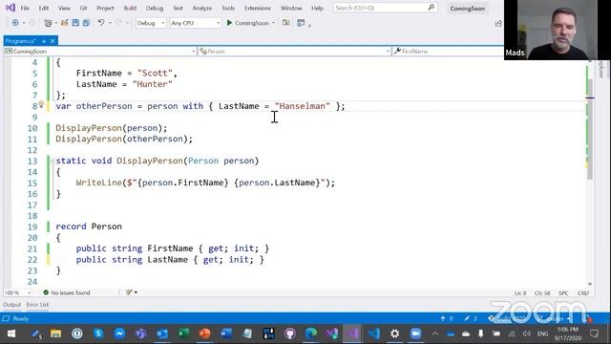Image resolution: width=611 pixels, height=344 pixels.
Task: Click the search magnifier icon
Action: tap(431, 8)
